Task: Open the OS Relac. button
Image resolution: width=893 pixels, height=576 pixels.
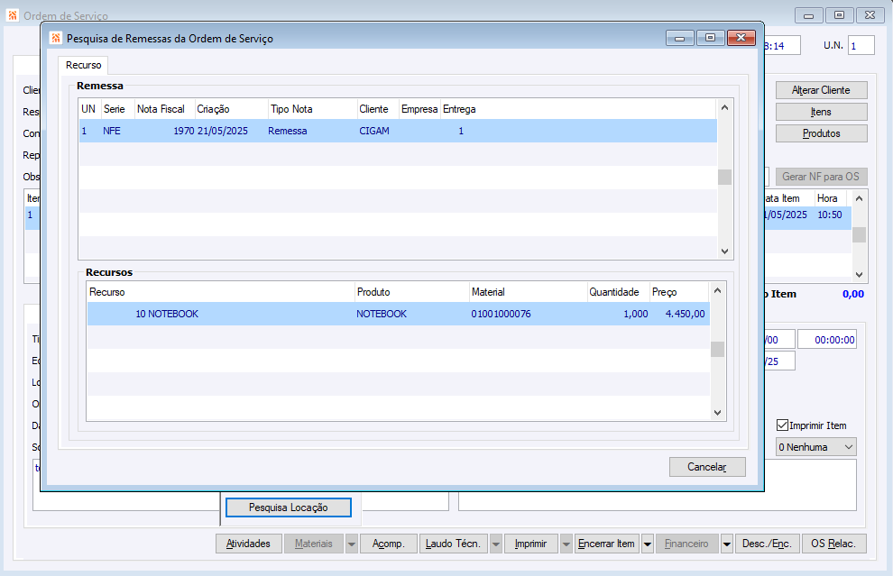Action: click(833, 544)
